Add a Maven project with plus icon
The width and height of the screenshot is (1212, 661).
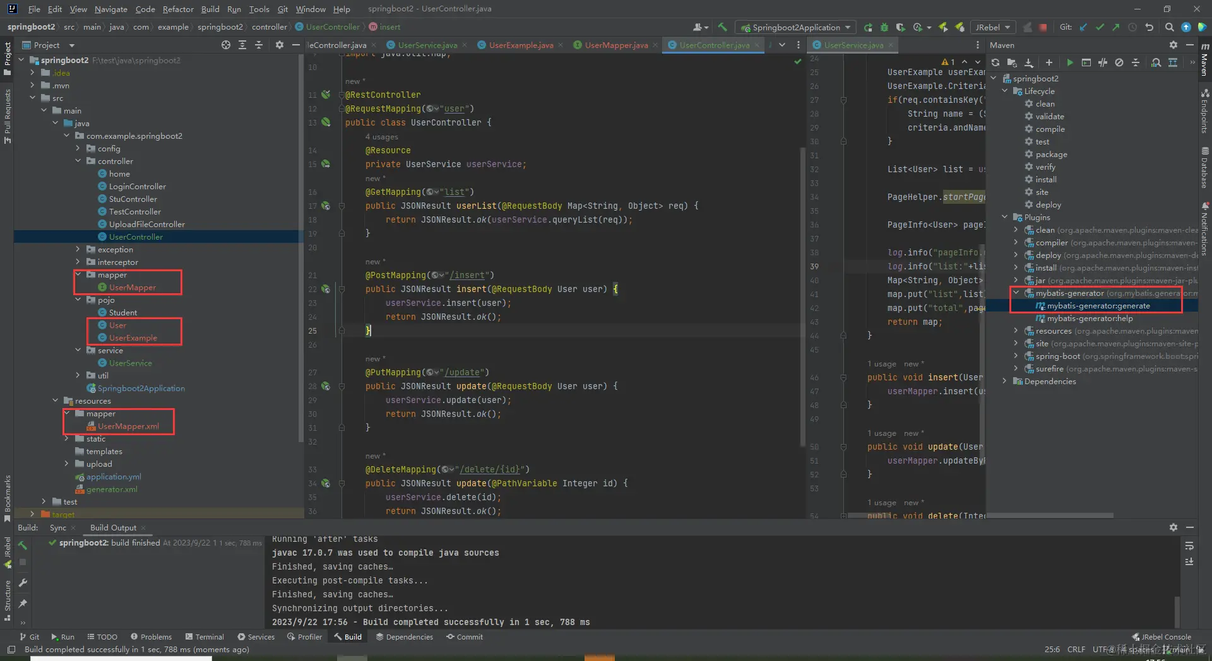[x=1049, y=62]
